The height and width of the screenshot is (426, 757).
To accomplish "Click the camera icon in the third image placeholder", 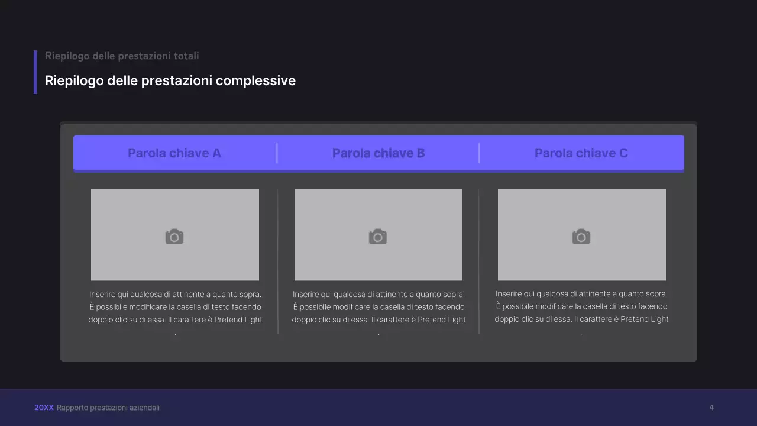I will pyautogui.click(x=581, y=235).
